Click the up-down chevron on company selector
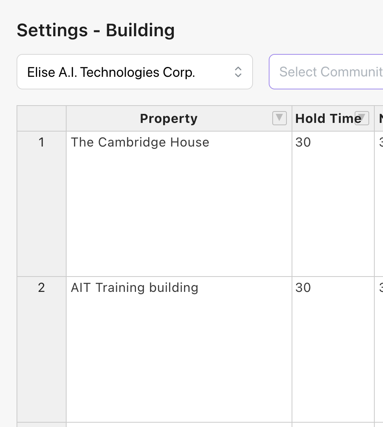This screenshot has height=427, width=383. pos(238,72)
